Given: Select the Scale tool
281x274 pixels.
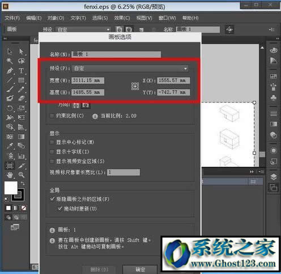Looking at the screenshot, I should coord(21,108).
